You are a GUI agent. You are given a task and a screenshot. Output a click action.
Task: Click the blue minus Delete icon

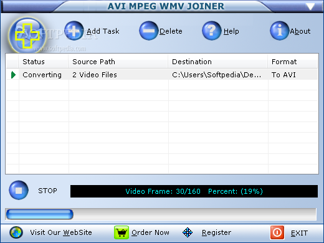click(149, 31)
